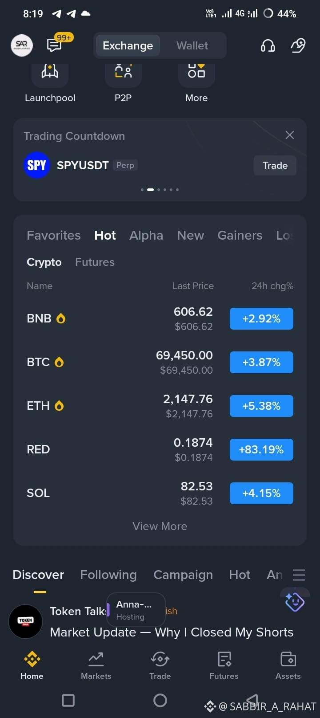320x718 pixels.
Task: Switch to the Alpha tab
Action: (146, 235)
